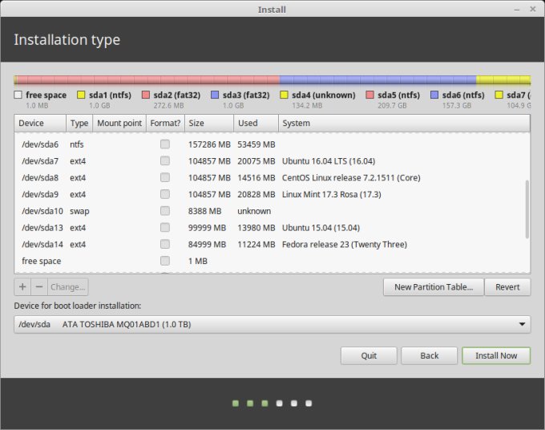Image resolution: width=545 pixels, height=430 pixels.
Task: Click CentOS Linux release 7.2.1511 text
Action: [x=351, y=178]
